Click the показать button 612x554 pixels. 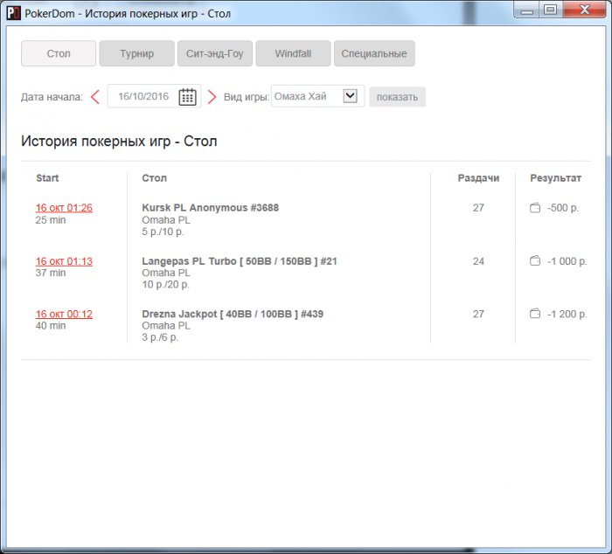[397, 97]
